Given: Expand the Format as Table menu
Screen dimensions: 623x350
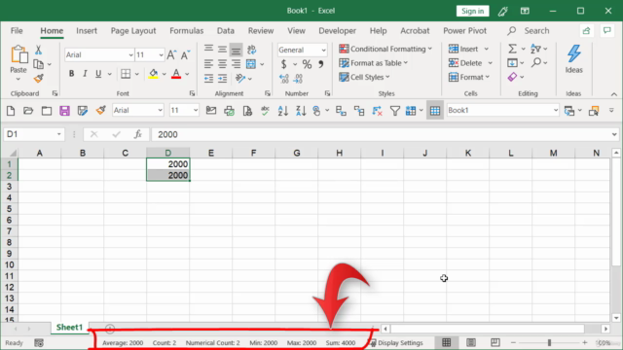Looking at the screenshot, I should pyautogui.click(x=374, y=63).
